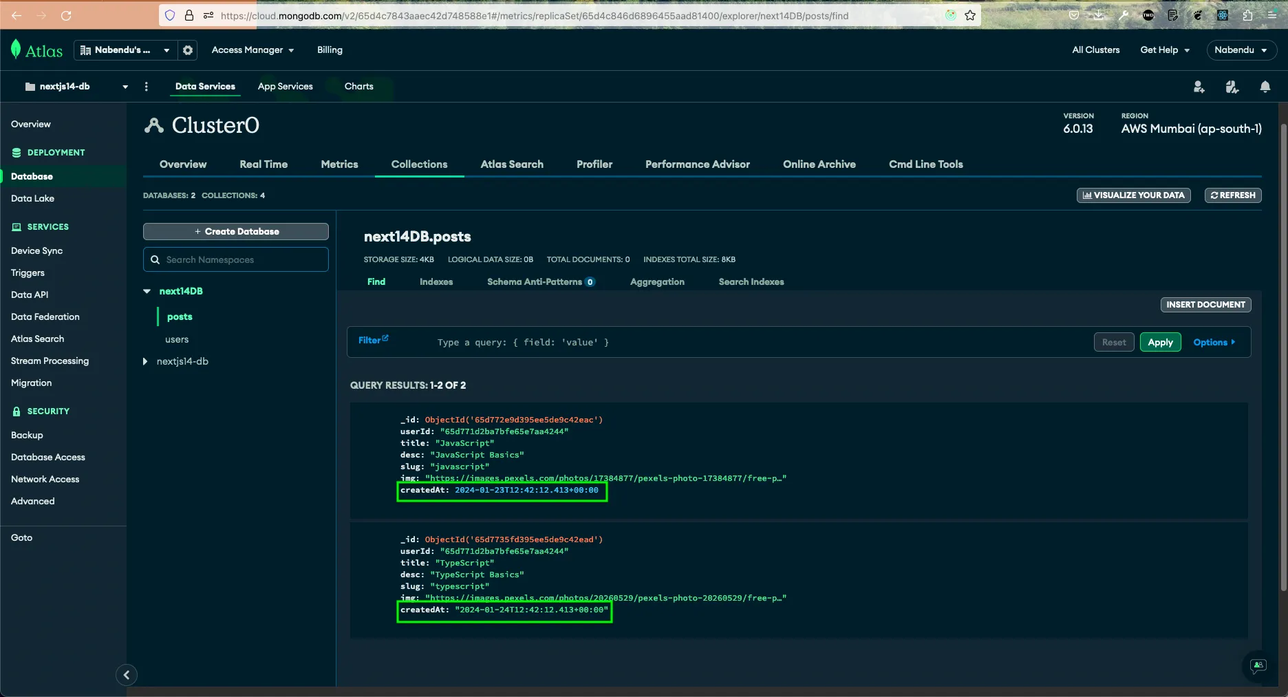This screenshot has width=1288, height=697.
Task: Click the Pocket save icon
Action: click(x=1074, y=15)
